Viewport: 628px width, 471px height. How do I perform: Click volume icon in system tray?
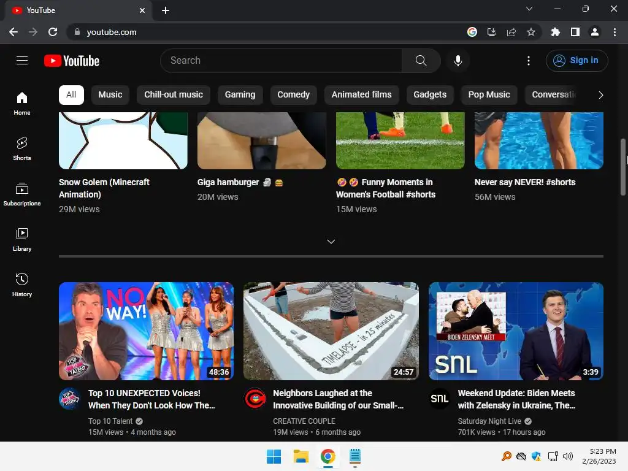pyautogui.click(x=568, y=456)
